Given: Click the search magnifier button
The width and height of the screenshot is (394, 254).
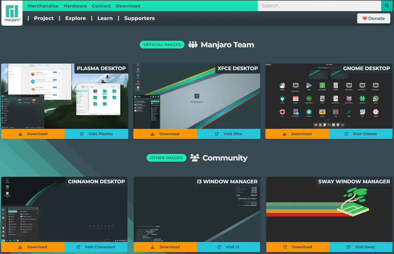Looking at the screenshot, I should pos(387,6).
